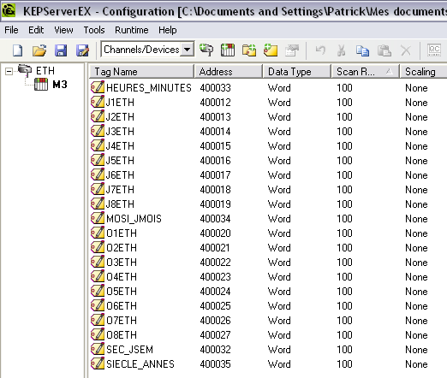Select the J2ETH tag name

tap(120, 117)
